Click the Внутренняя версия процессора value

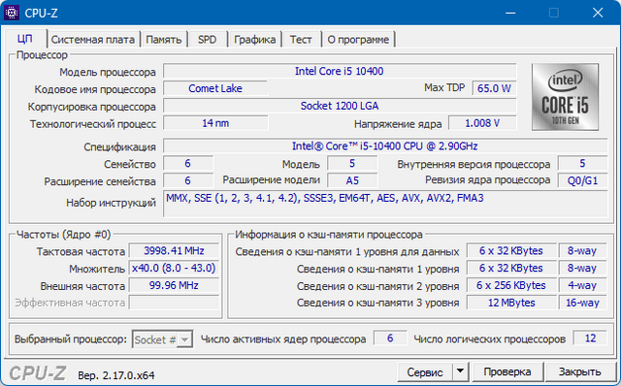coord(582,164)
